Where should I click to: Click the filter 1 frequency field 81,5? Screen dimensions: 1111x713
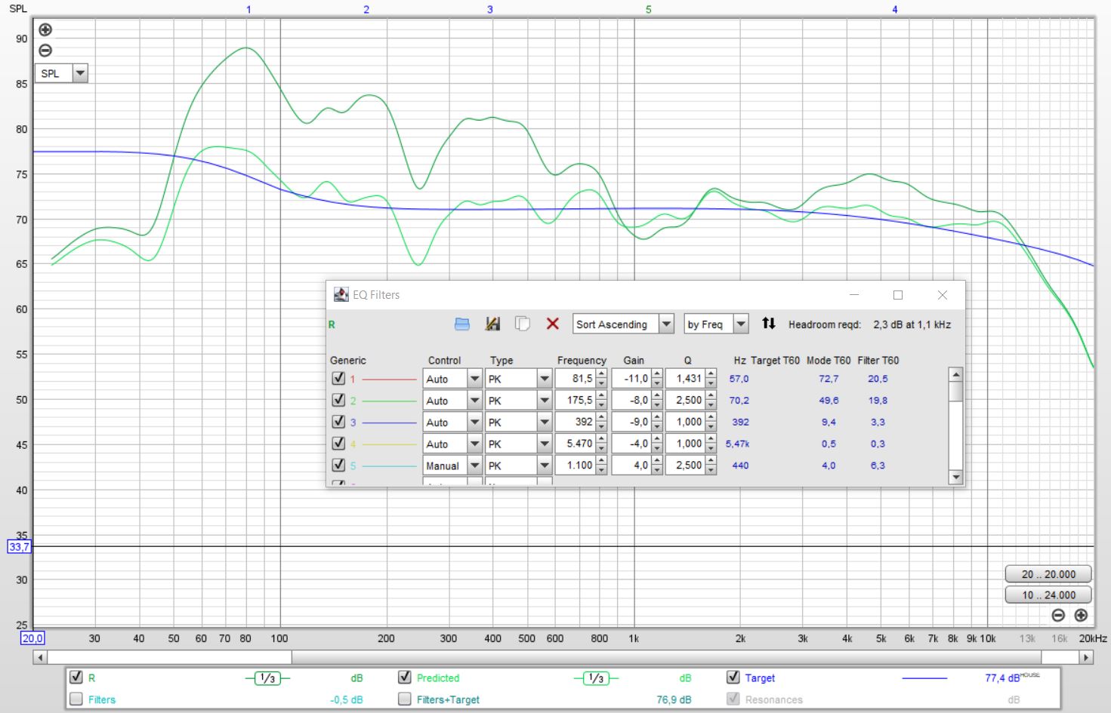tap(576, 379)
